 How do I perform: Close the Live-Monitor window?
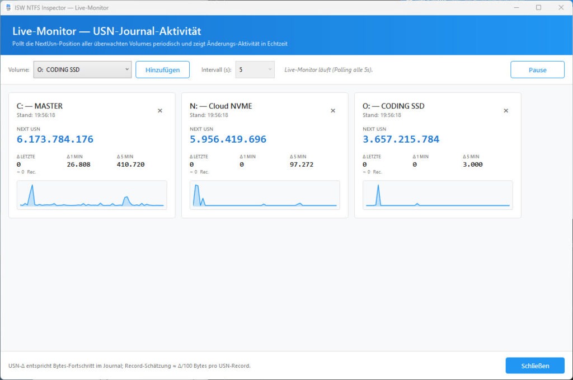561,7
